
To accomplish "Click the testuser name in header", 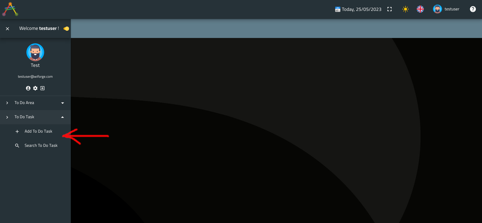I will [452, 9].
